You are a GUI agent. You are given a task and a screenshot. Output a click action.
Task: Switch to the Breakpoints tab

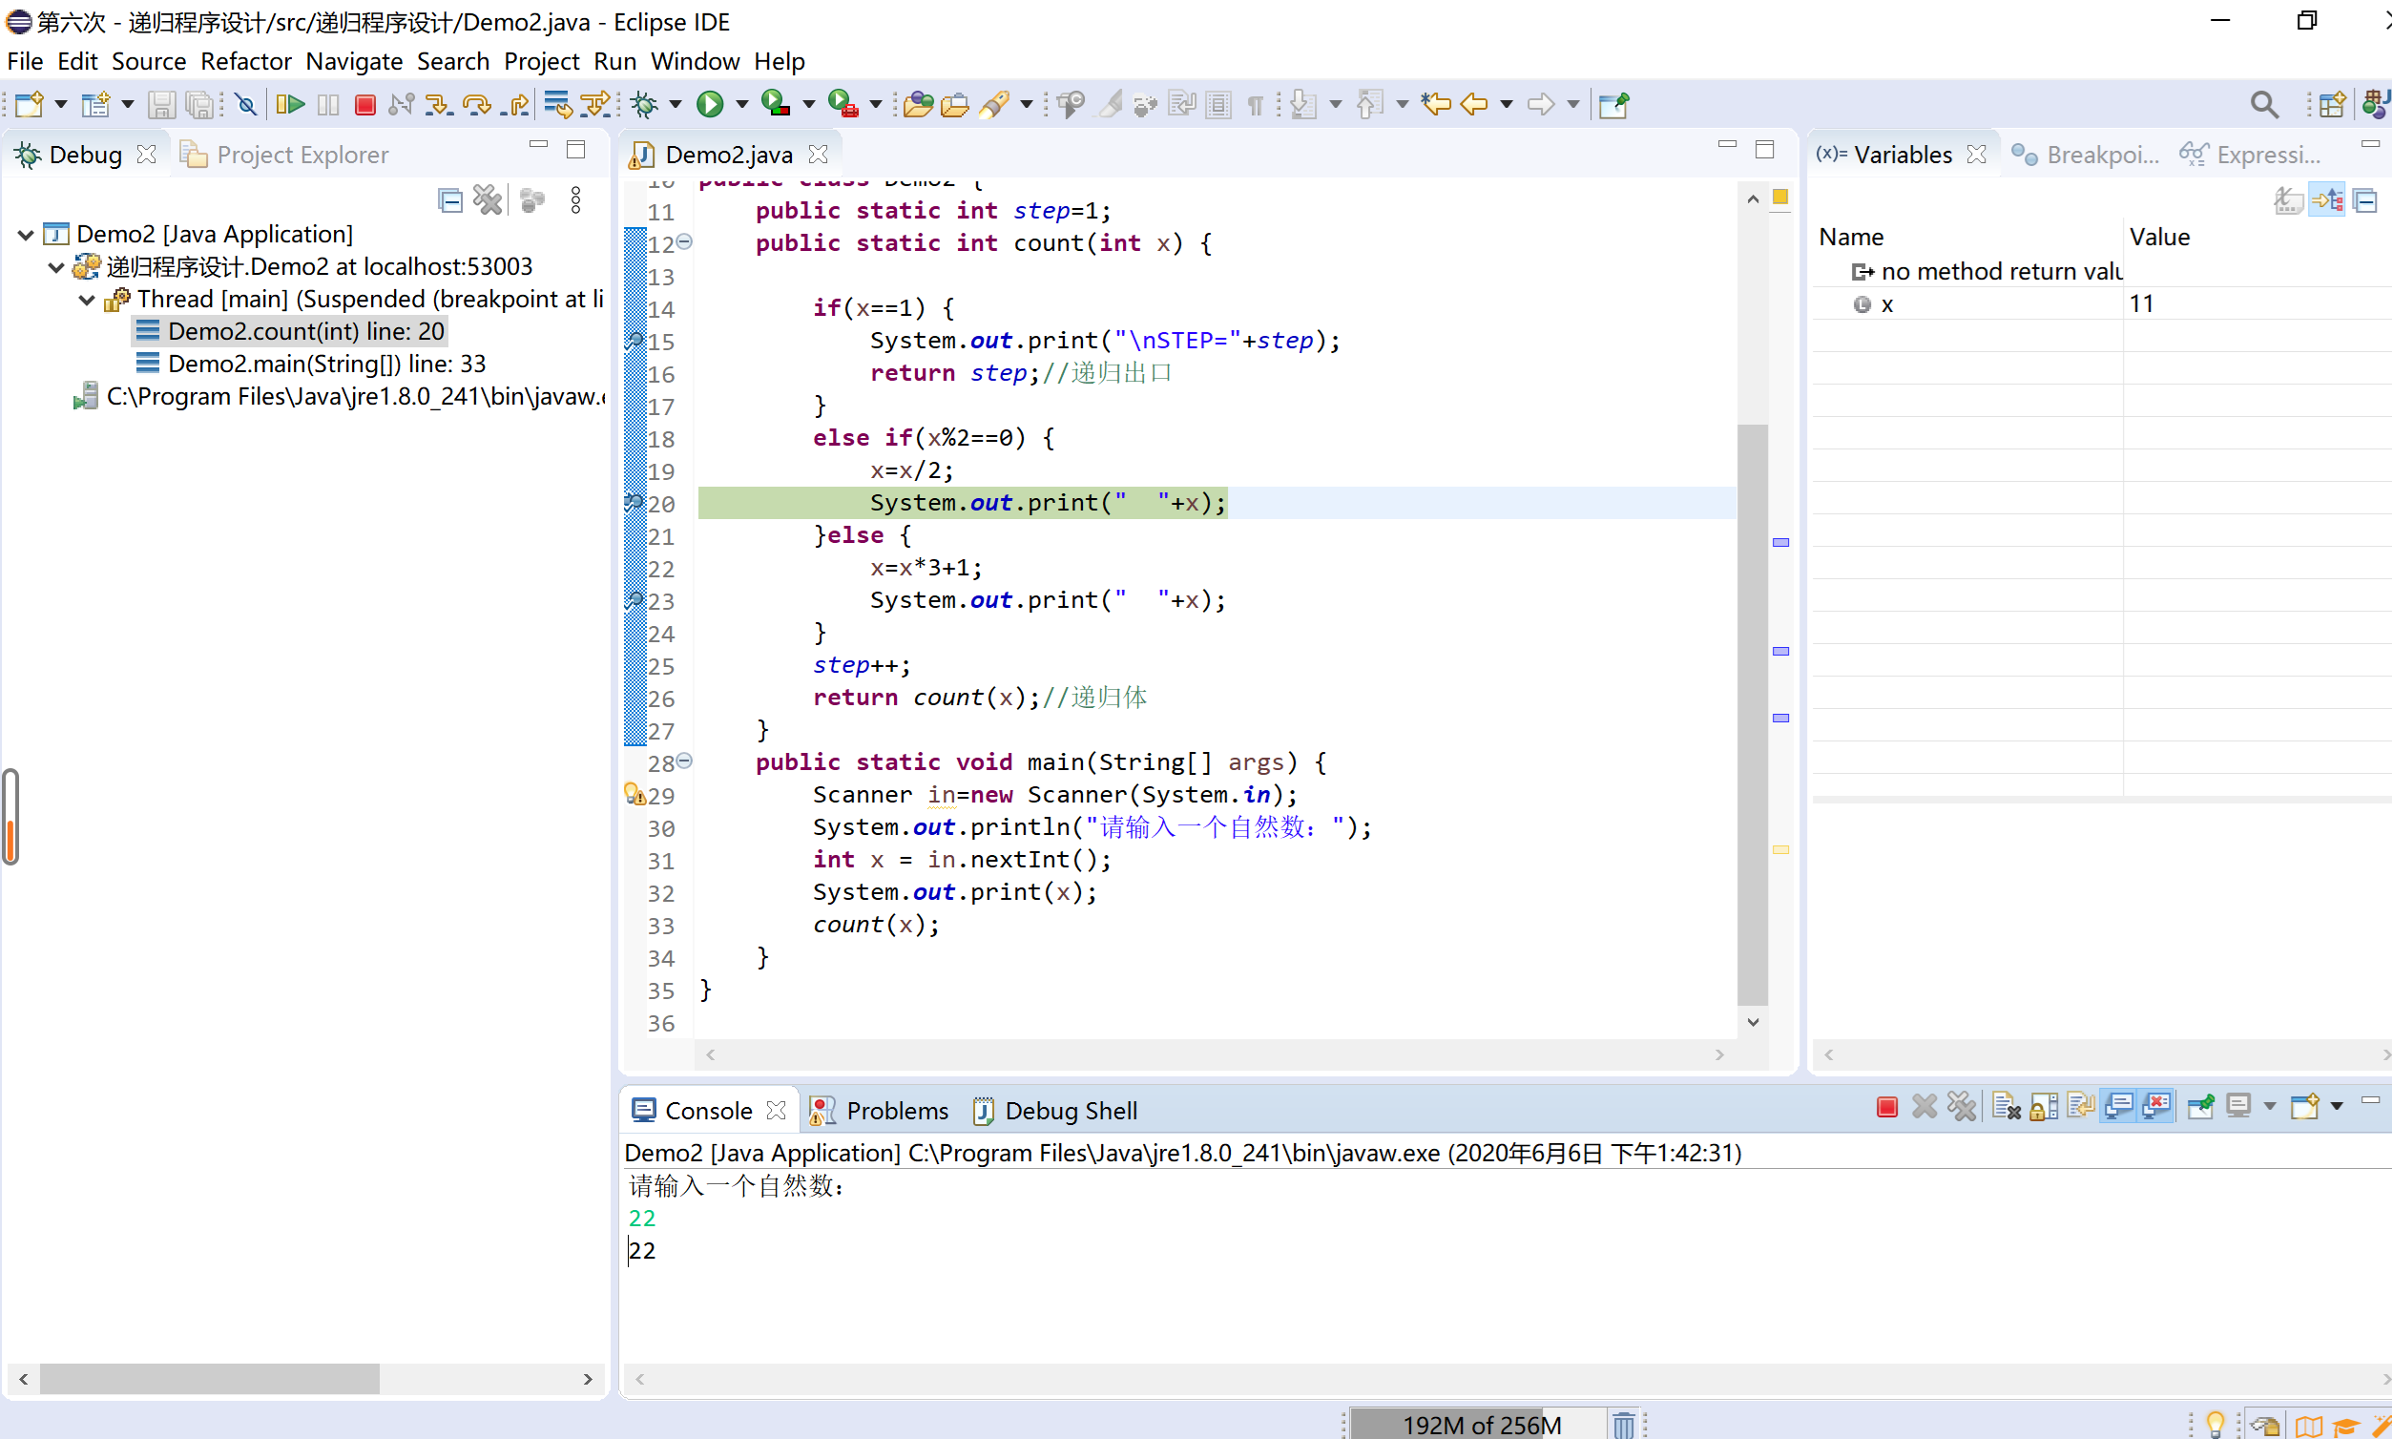pyautogui.click(x=2085, y=155)
